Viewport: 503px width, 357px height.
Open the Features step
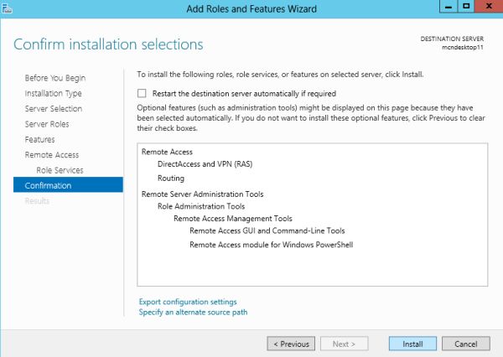point(40,139)
